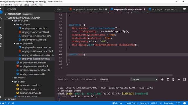Select the TERMINAL panel tab
188x105 pixels.
(x=104, y=79)
